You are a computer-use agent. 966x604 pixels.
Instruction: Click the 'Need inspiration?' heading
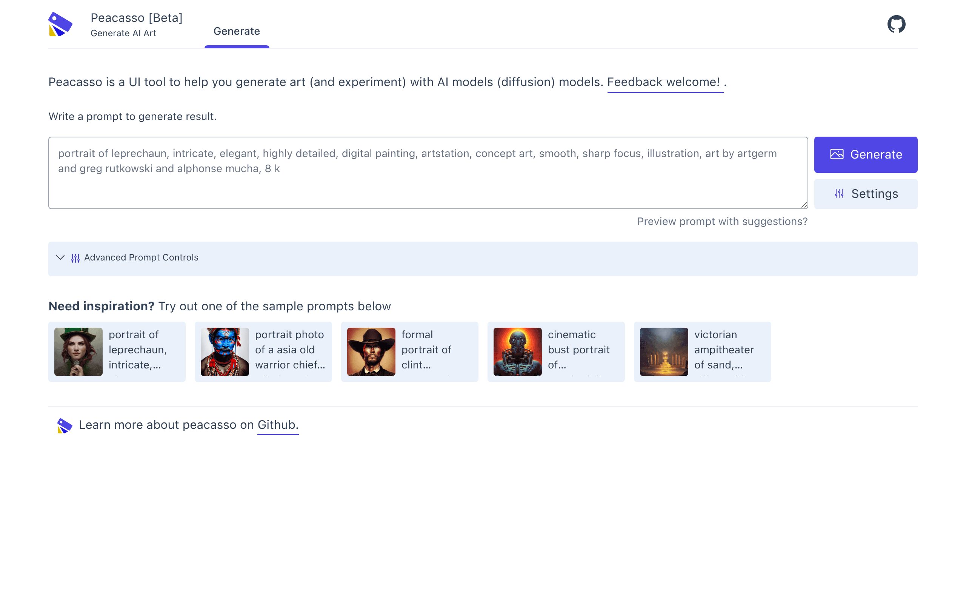102,307
